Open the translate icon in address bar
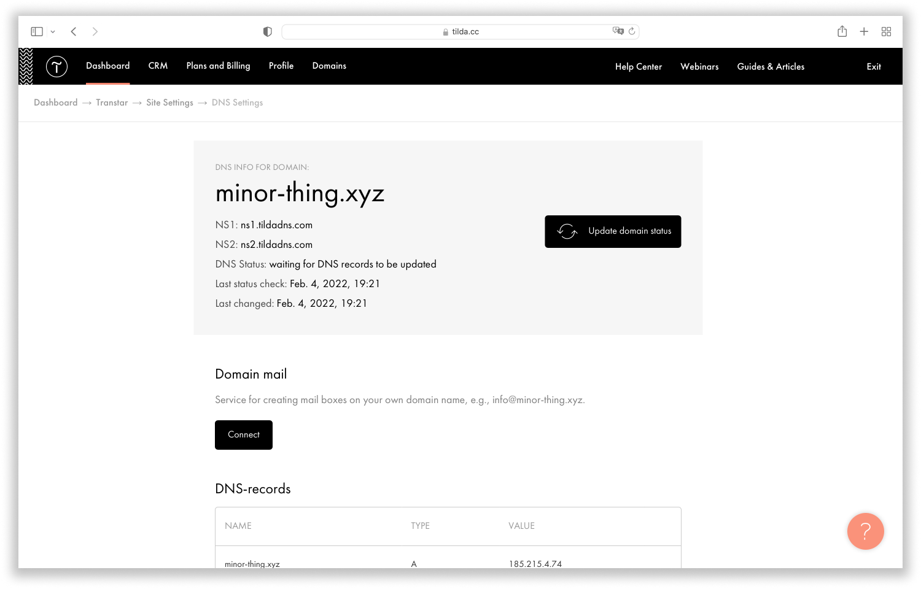This screenshot has height=589, width=921. pyautogui.click(x=618, y=31)
